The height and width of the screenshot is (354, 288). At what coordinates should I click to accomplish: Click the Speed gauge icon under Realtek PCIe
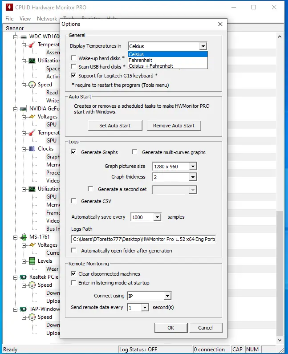coord(32,285)
